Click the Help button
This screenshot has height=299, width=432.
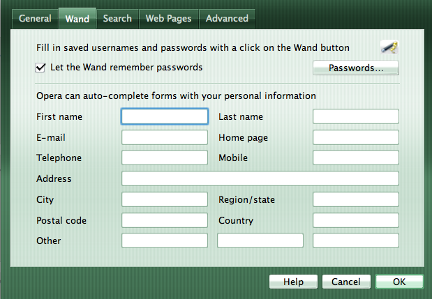pos(293,282)
